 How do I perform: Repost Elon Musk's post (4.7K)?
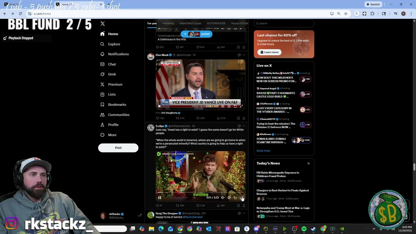click(x=180, y=118)
